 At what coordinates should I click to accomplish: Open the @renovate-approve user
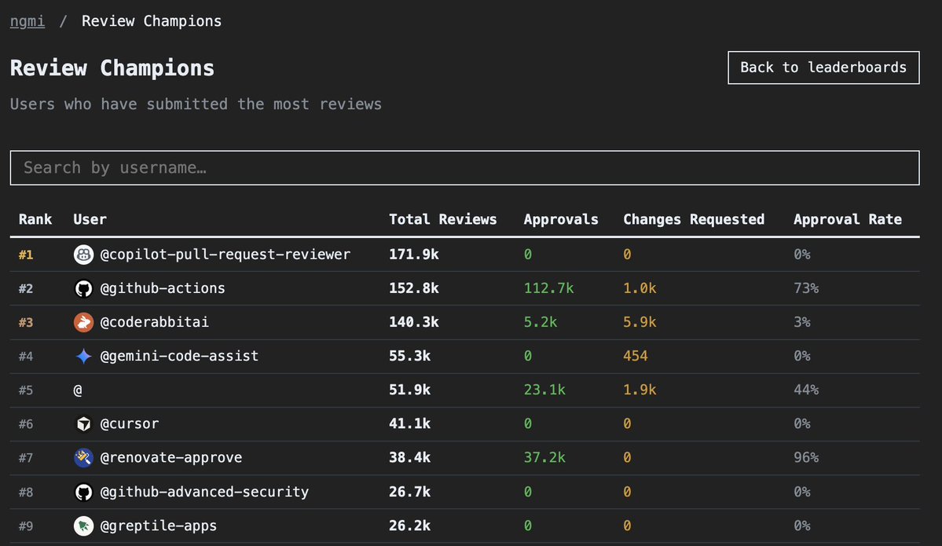pos(170,458)
